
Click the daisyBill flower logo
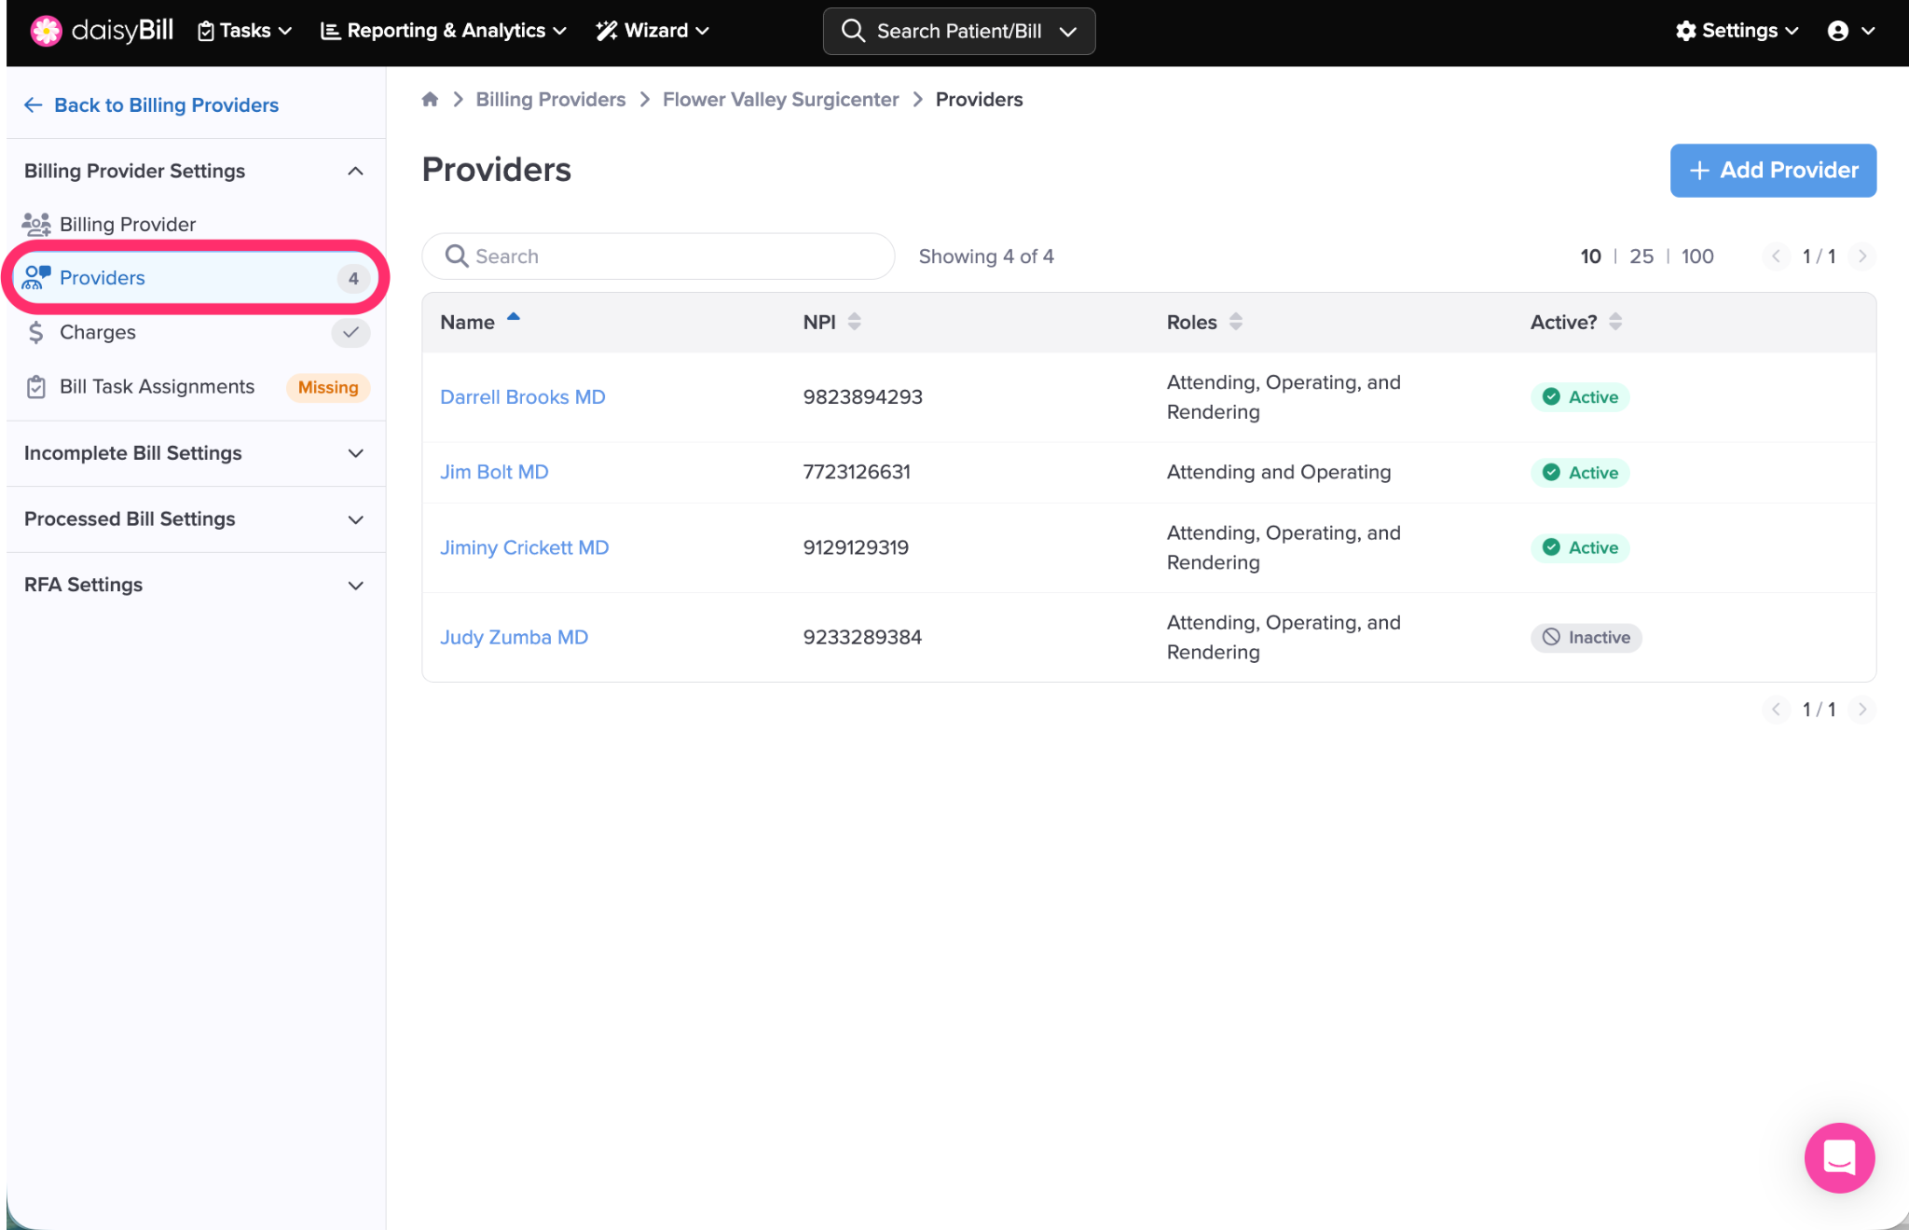click(46, 31)
